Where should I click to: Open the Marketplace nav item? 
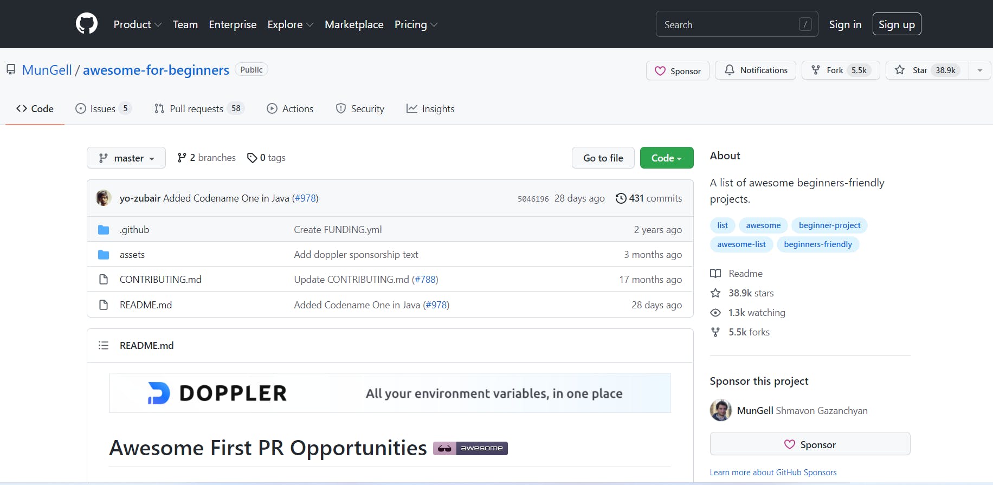pyautogui.click(x=354, y=24)
